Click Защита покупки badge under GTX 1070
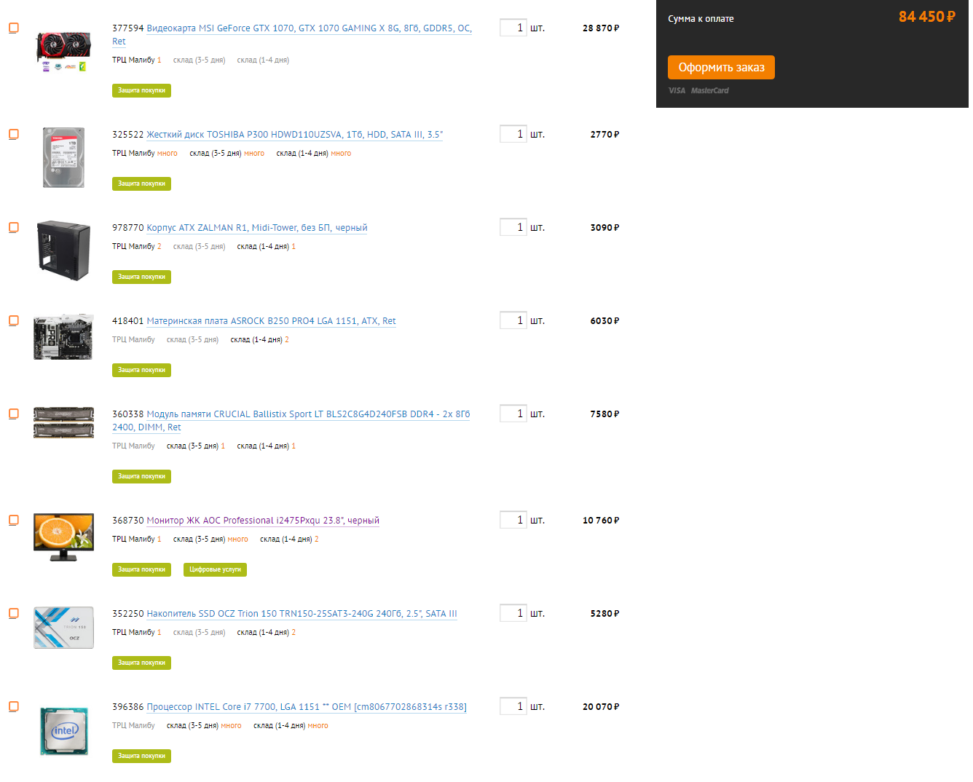 (141, 90)
